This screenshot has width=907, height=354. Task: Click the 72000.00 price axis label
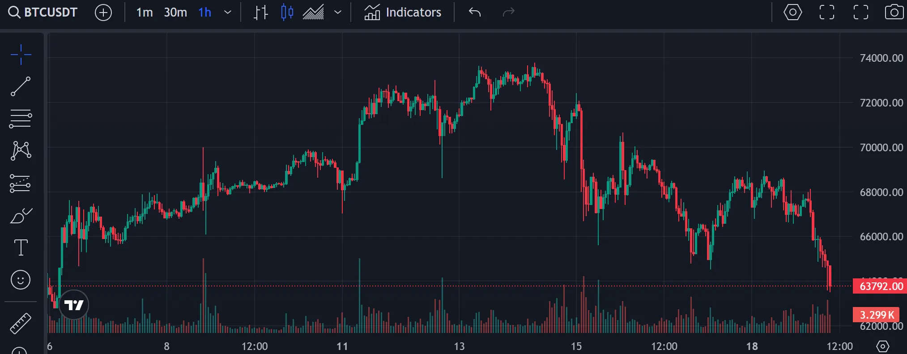click(x=881, y=103)
